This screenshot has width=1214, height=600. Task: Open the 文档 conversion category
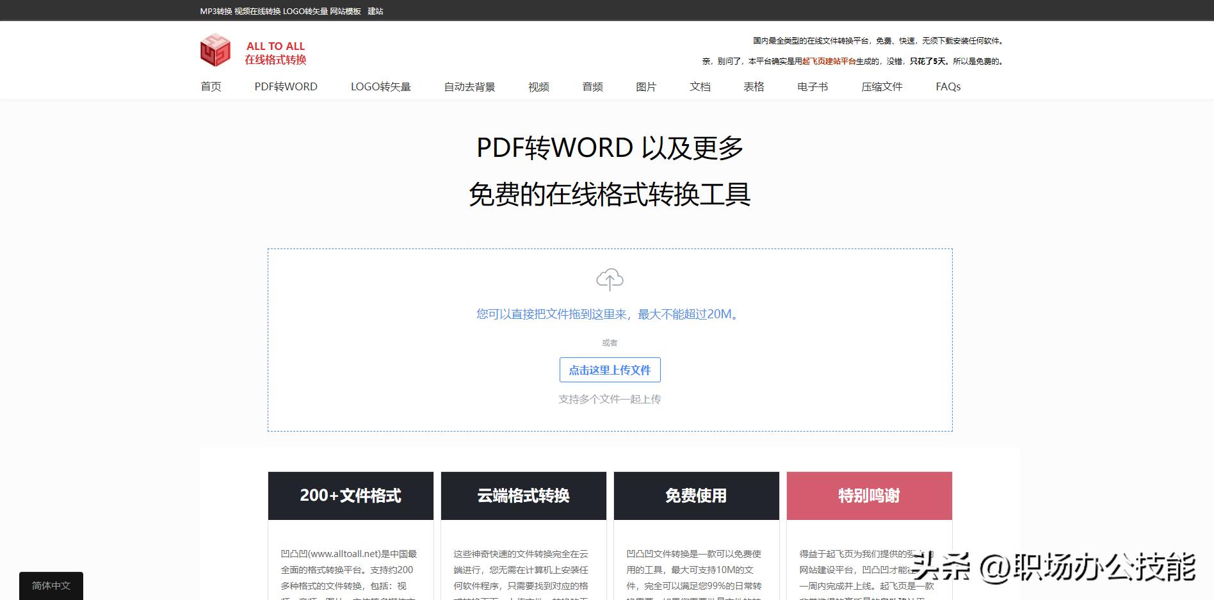[x=699, y=86]
